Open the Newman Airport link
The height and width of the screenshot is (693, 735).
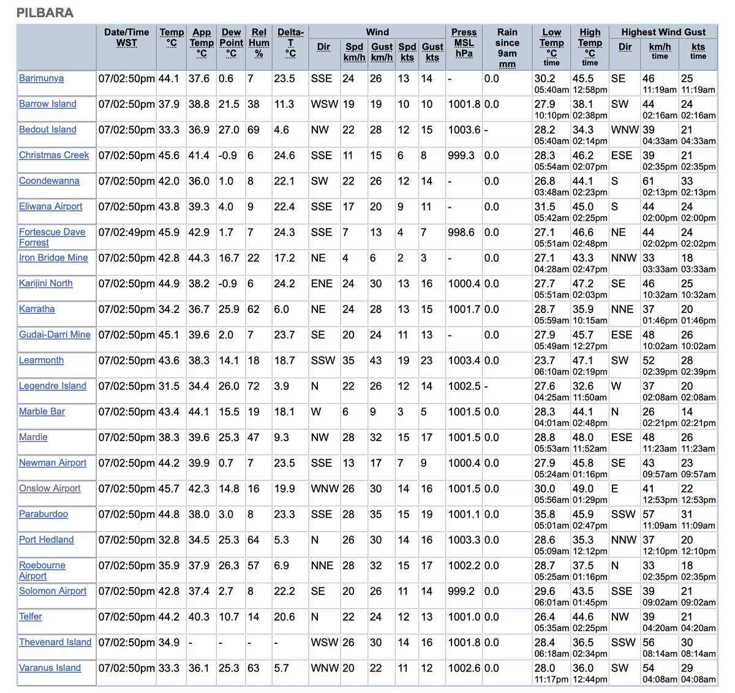(53, 463)
